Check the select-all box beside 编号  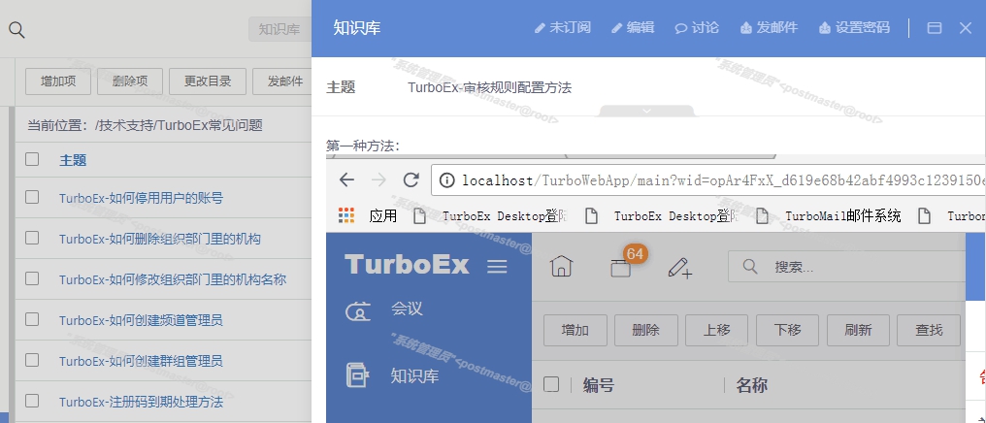tap(551, 384)
